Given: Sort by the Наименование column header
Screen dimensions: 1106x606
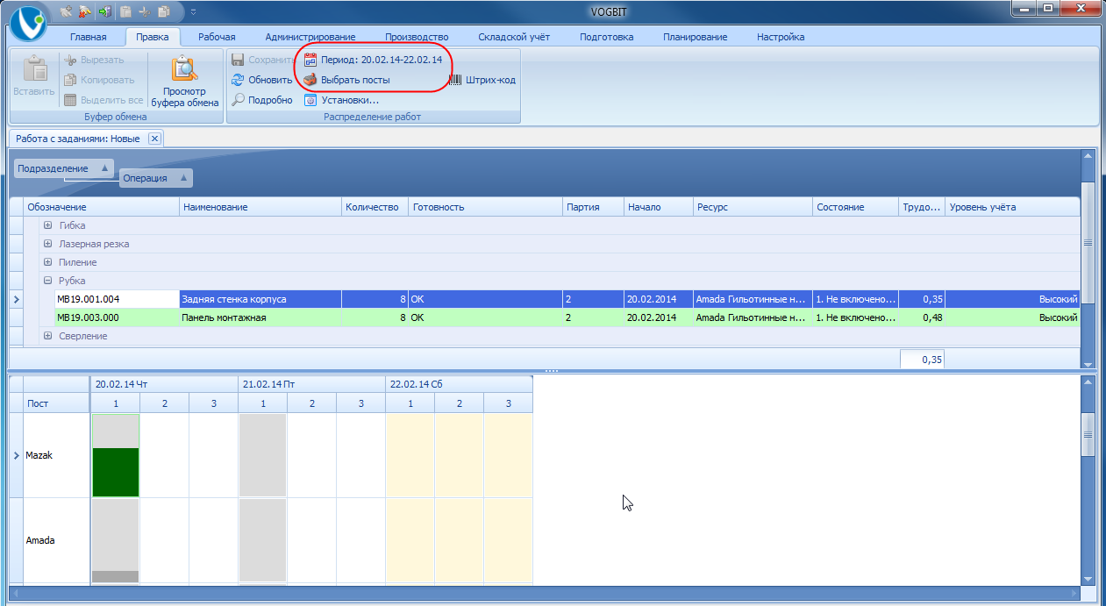Looking at the screenshot, I should 260,207.
